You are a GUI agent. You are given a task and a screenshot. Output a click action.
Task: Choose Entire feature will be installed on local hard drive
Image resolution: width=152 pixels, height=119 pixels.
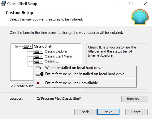[85, 74]
